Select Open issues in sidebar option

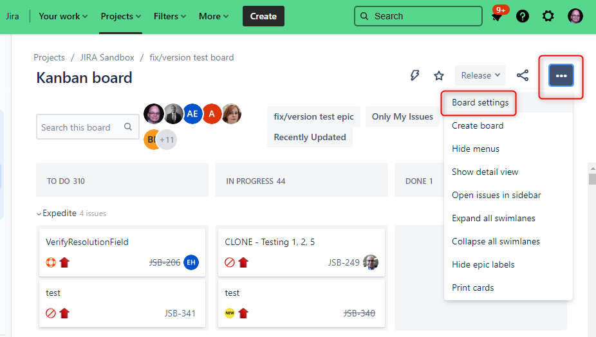(508, 196)
